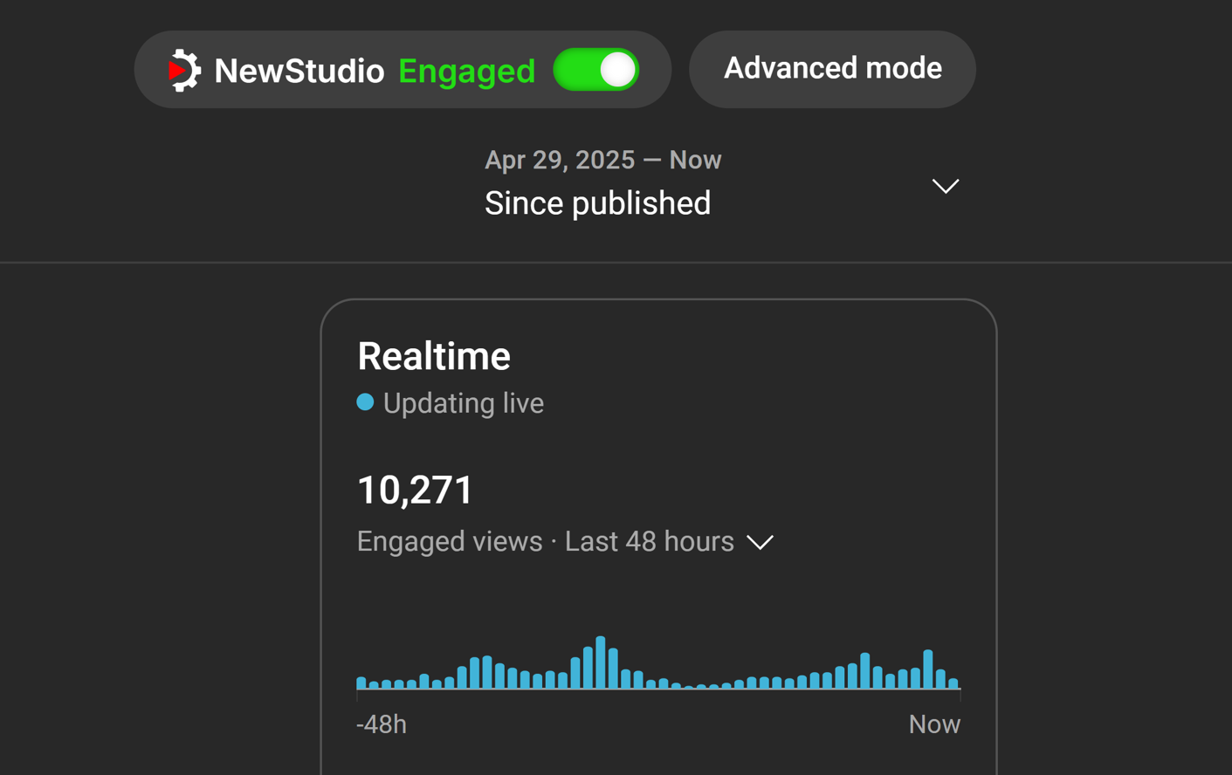Click the "Updating live" status text
Viewport: 1232px width, 775px height.
pyautogui.click(x=463, y=403)
